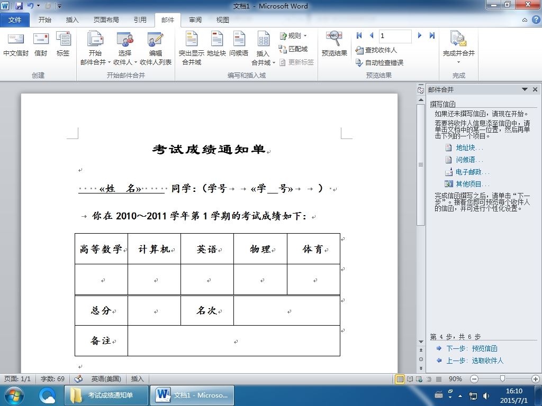Close the mail merge (邮件合并) task pane
This screenshot has height=406, width=542.
535,89
